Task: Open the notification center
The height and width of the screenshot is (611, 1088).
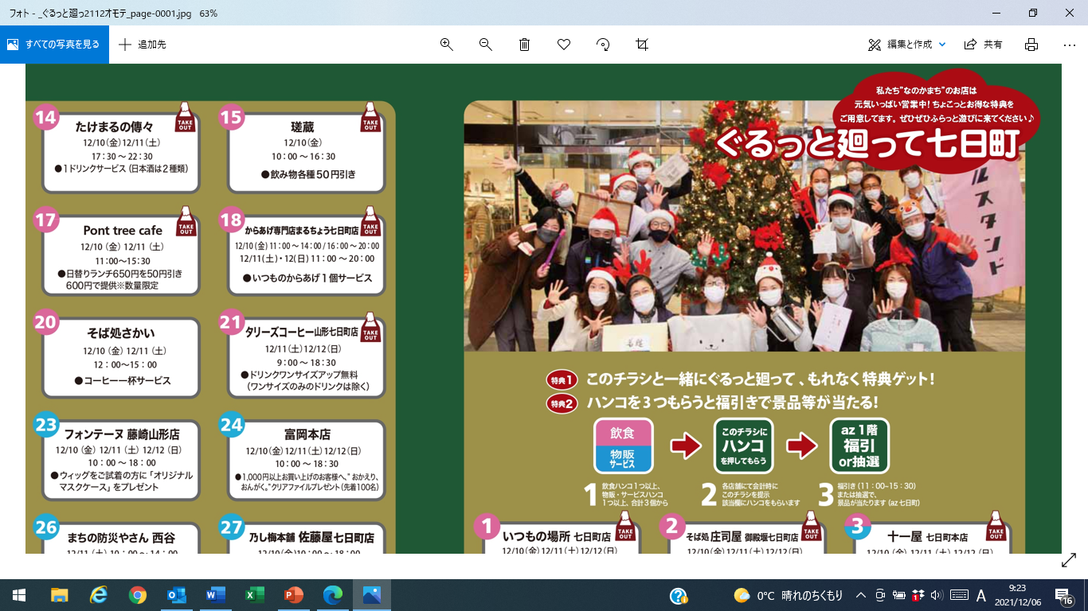Action: pos(1063,595)
